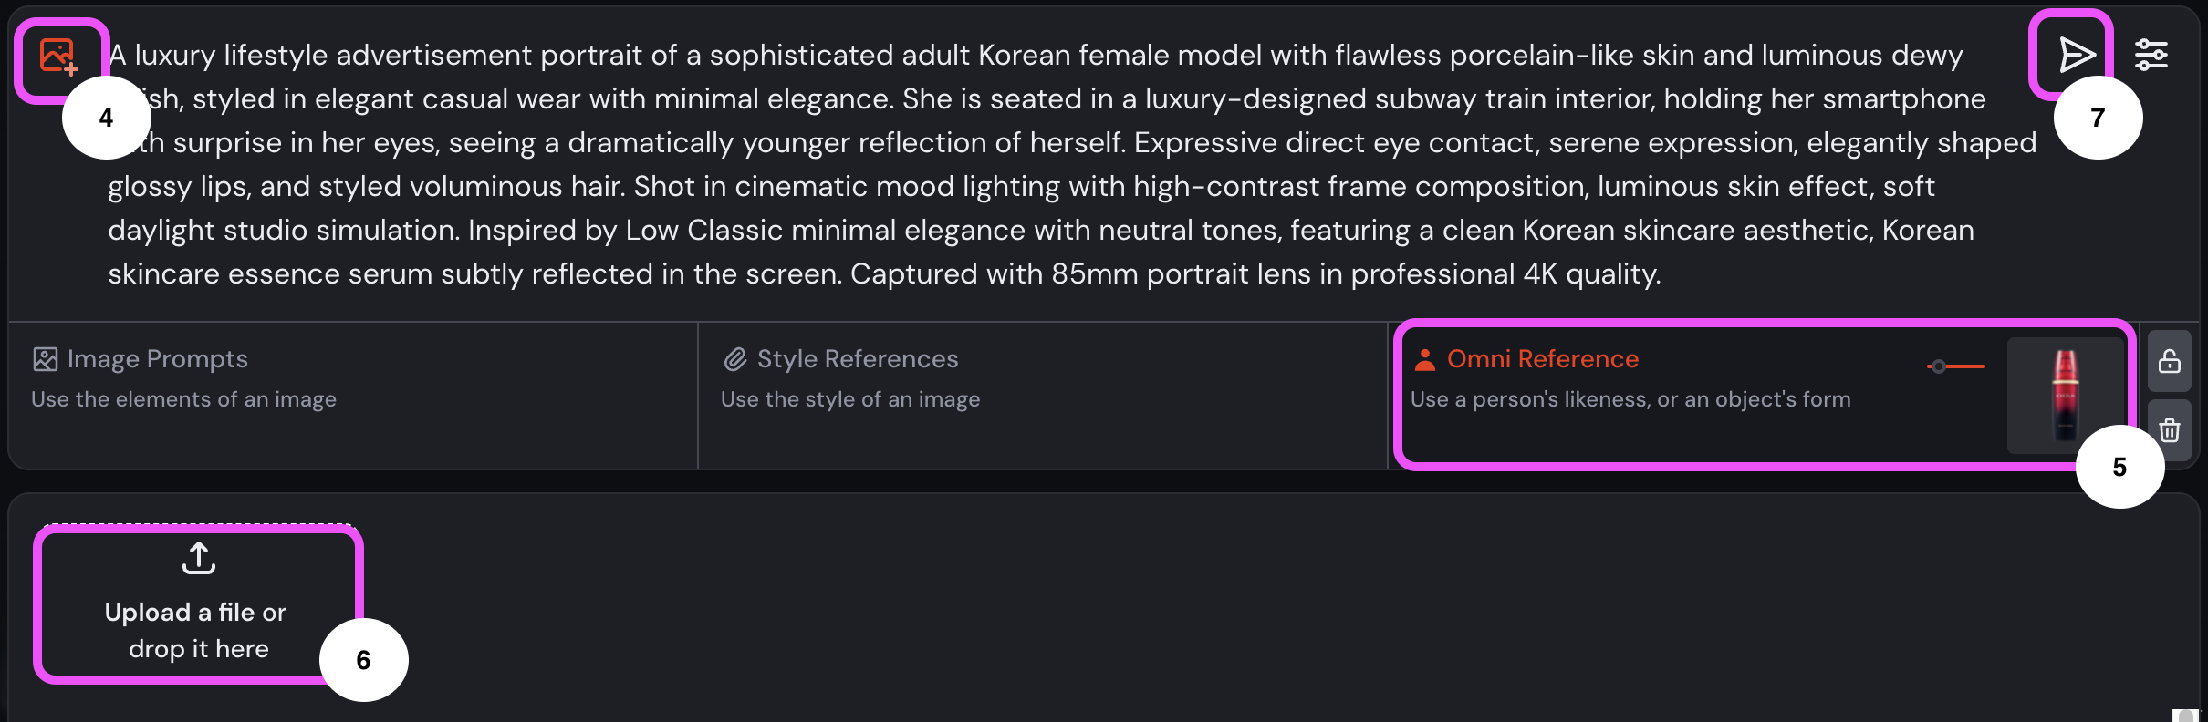The image size is (2208, 722).
Task: Click 'Use a person's likeness' description text
Action: pyautogui.click(x=1630, y=398)
